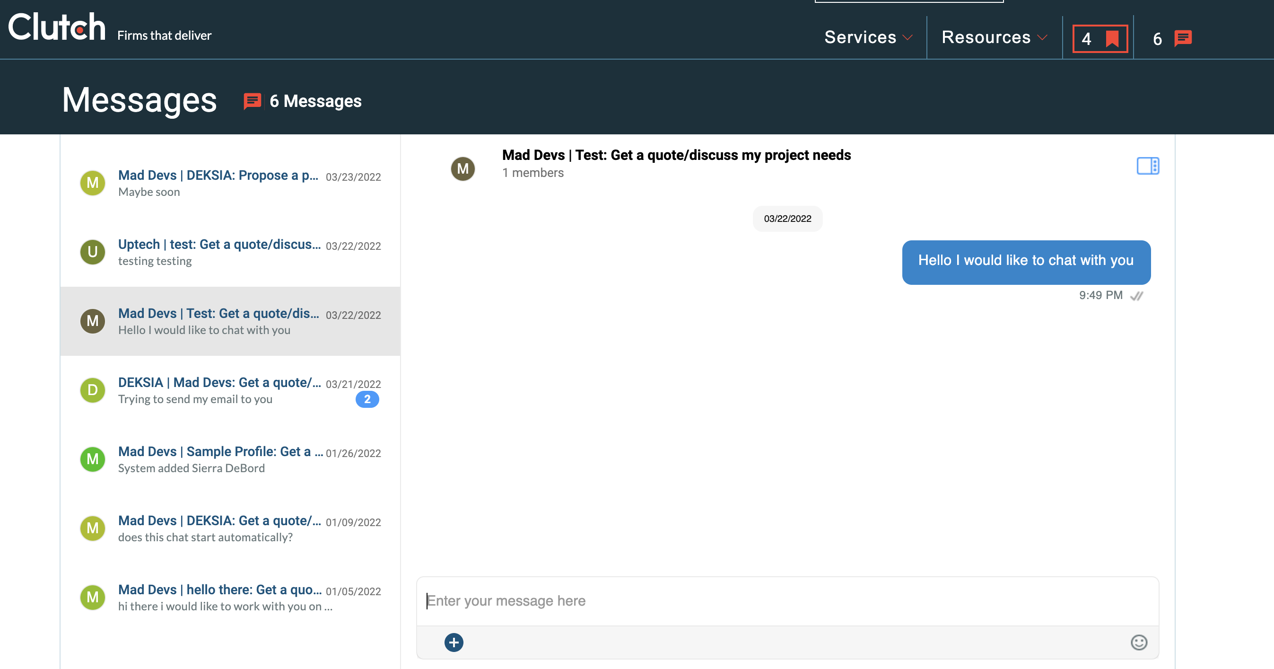Screen dimensions: 1274x669
Task: Click the avatar of Mad Devs | Test conversation
Action: [93, 321]
